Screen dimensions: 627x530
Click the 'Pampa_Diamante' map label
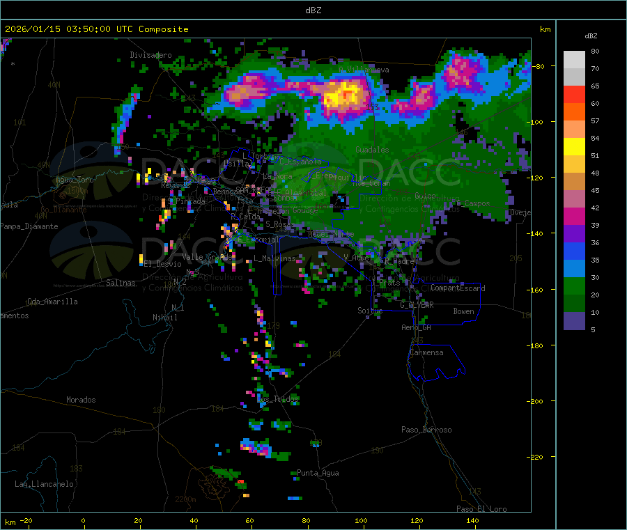[x=29, y=226]
